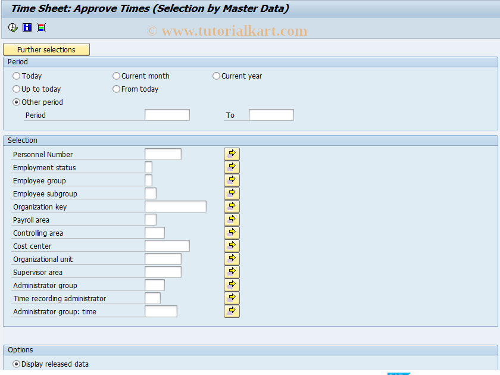The image size is (500, 375).
Task: Open multiple selection for Supervisor area
Action: pyautogui.click(x=232, y=271)
